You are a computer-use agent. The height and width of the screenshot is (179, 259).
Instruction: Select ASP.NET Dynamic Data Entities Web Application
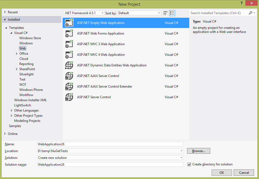click(x=126, y=65)
